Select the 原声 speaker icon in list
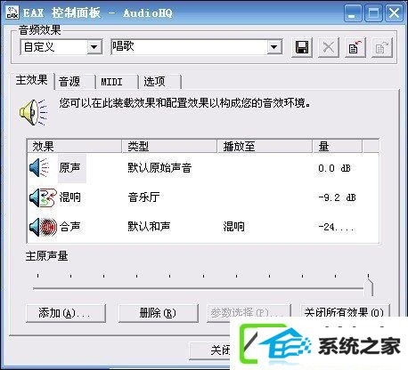The image size is (408, 370). (x=39, y=168)
